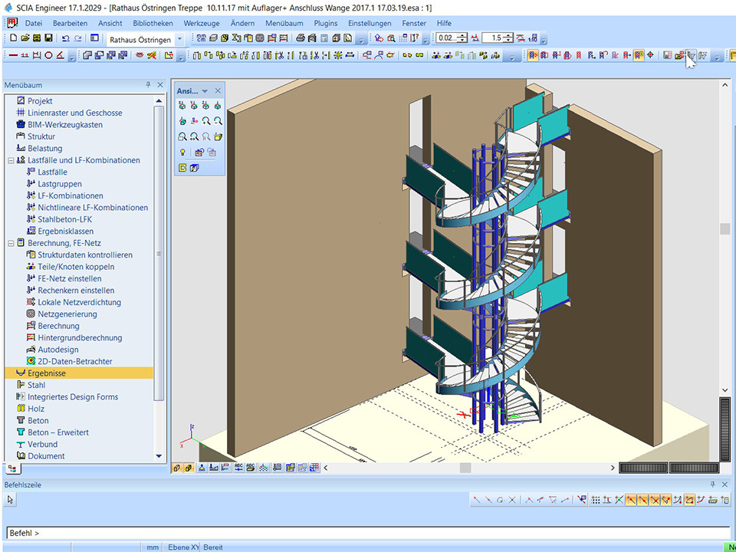Toggle the dot grid snap button
This screenshot has width=736, height=552.
pyautogui.click(x=596, y=500)
